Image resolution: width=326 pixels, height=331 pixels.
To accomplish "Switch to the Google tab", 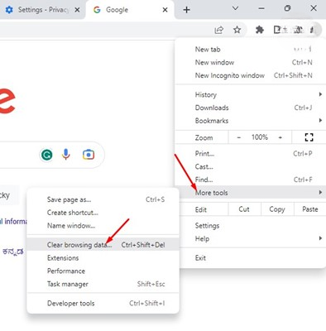I will click(x=130, y=10).
